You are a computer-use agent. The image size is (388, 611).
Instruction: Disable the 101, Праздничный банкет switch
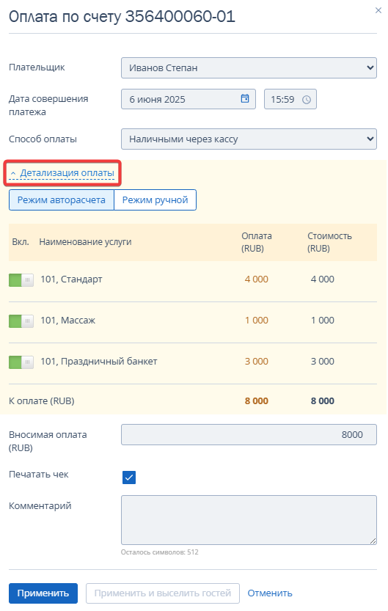[21, 362]
